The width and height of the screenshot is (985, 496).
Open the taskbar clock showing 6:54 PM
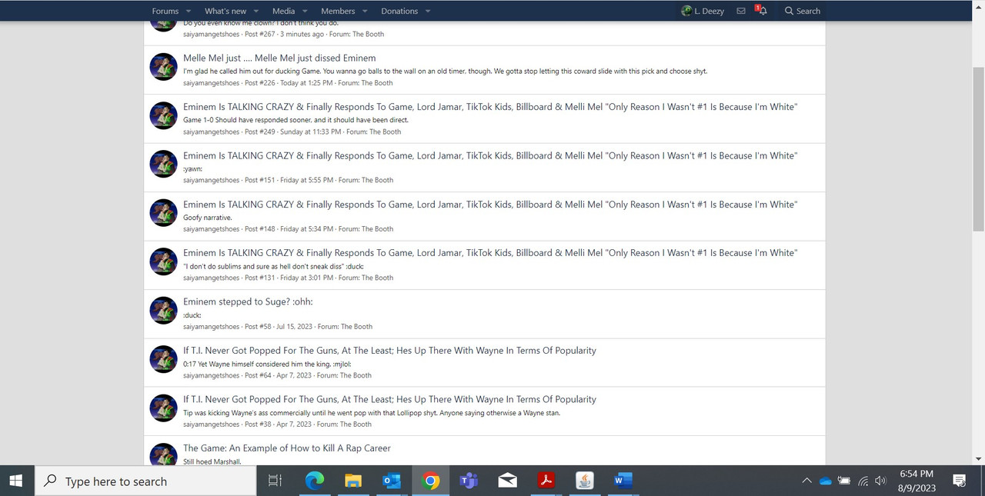pyautogui.click(x=916, y=481)
